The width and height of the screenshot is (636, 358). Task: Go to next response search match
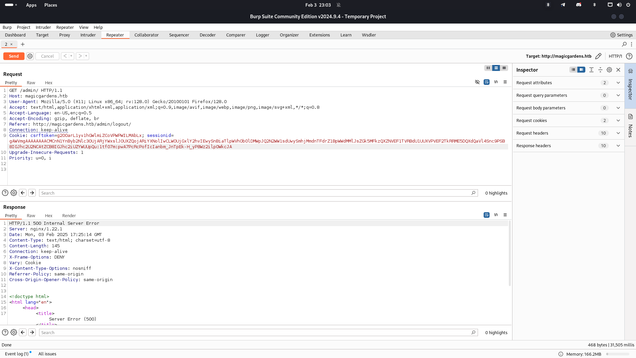[32, 332]
